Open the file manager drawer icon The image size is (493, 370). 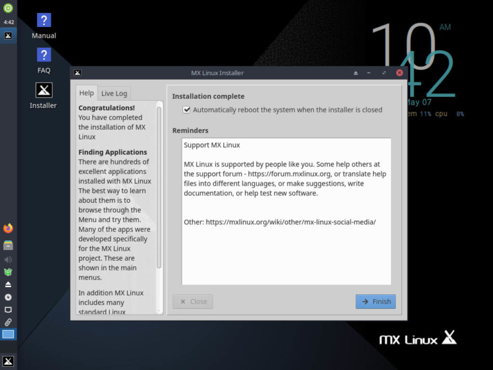coord(8,245)
